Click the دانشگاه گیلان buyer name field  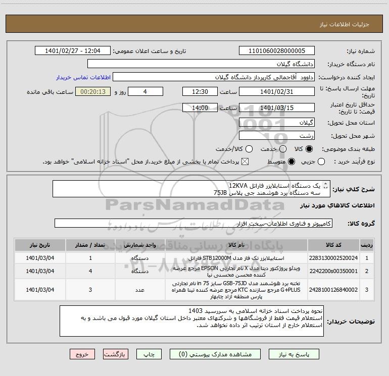point(201,64)
